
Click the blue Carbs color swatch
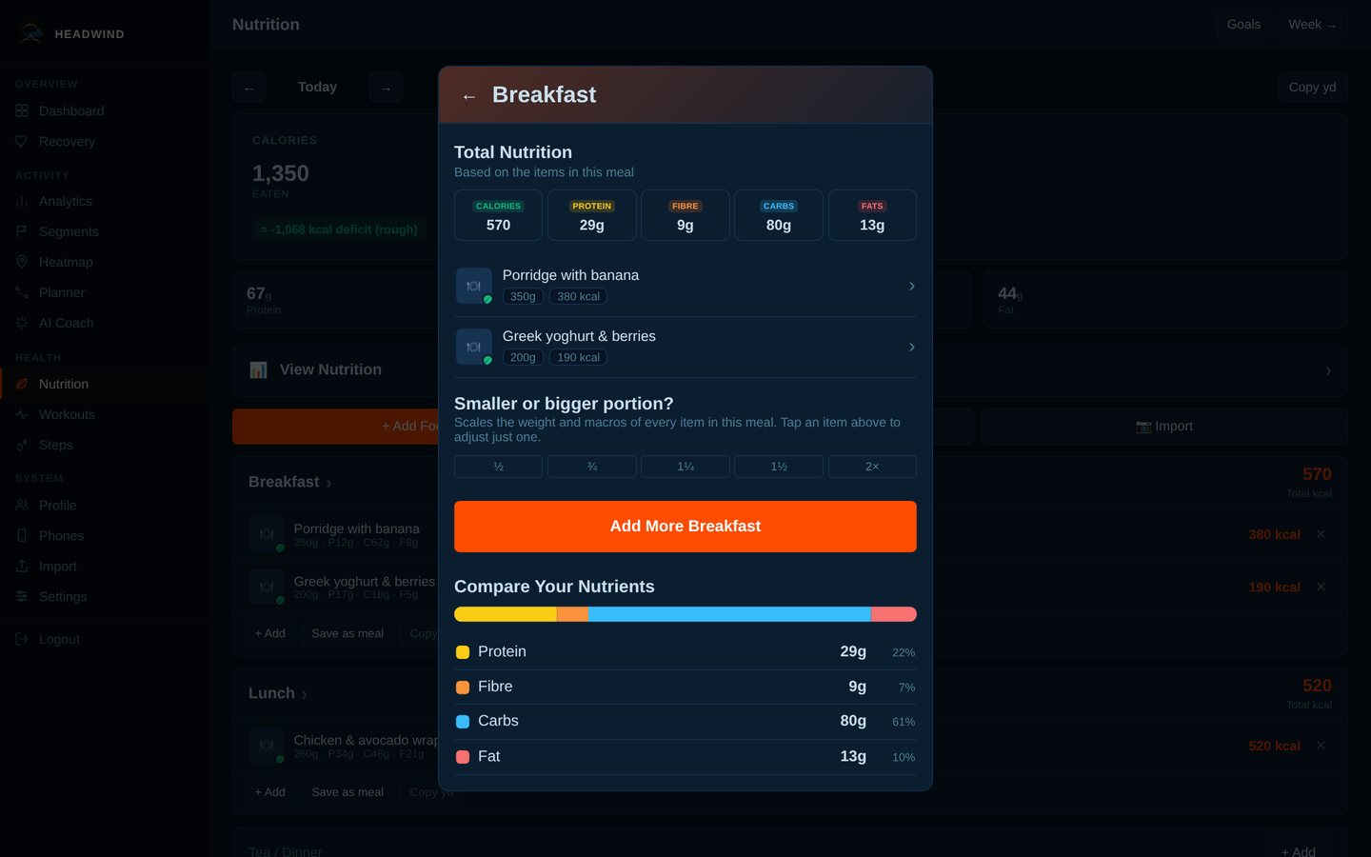tap(463, 722)
